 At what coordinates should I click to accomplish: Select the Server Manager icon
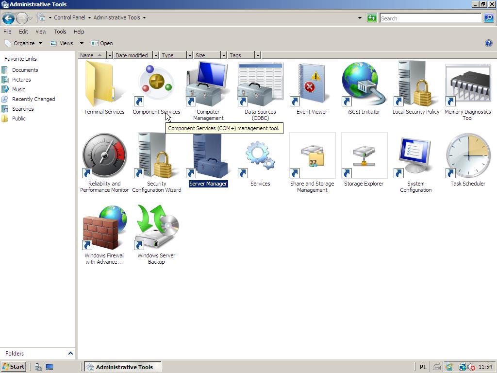coord(208,155)
